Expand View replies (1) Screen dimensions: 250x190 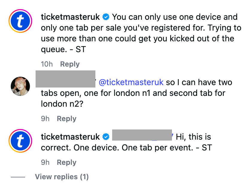point(62,177)
